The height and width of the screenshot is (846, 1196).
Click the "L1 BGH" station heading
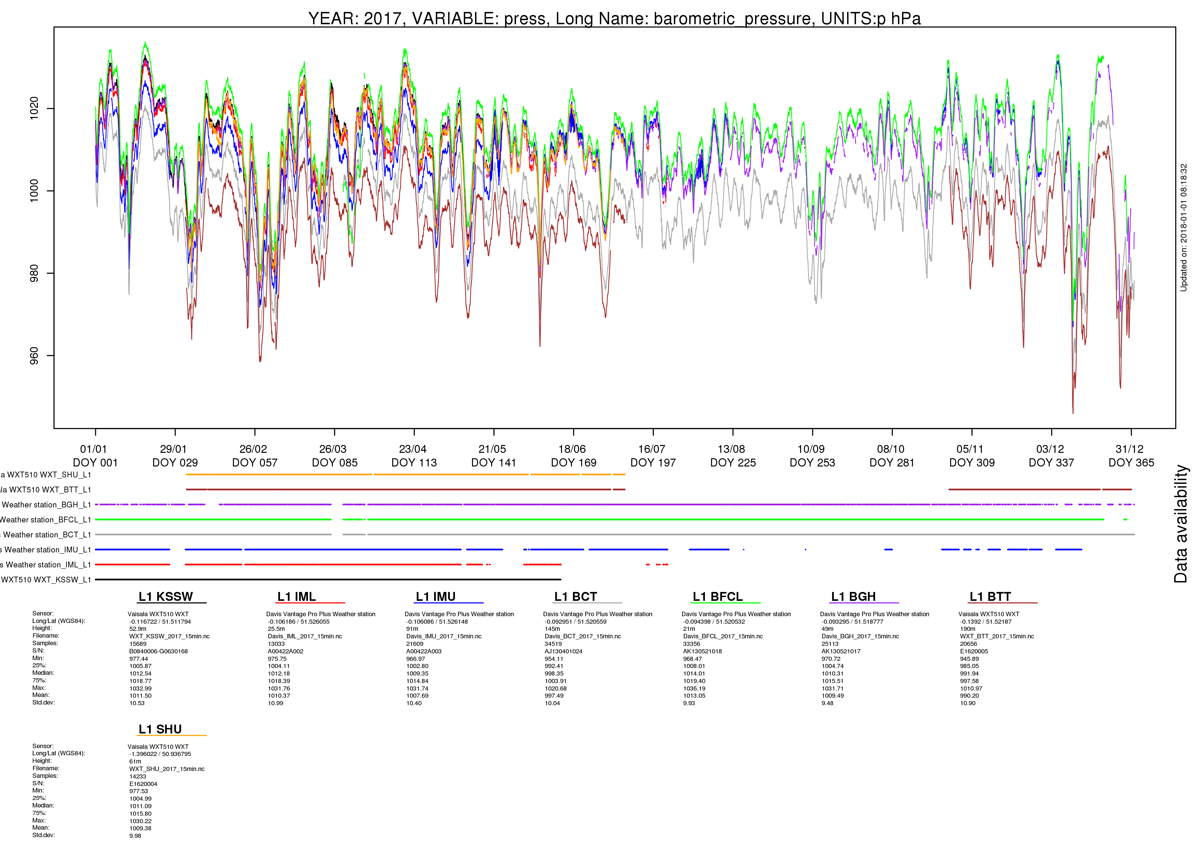(x=853, y=597)
